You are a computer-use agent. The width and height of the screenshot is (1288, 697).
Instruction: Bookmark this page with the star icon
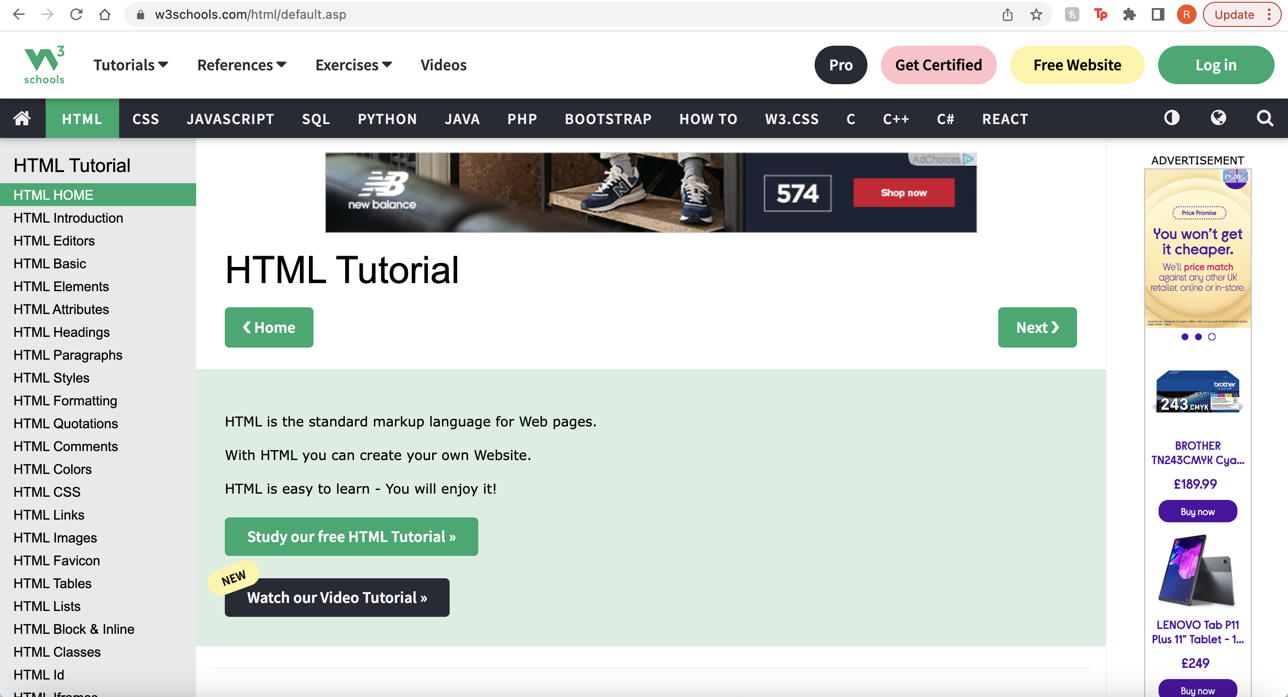pos(1036,14)
